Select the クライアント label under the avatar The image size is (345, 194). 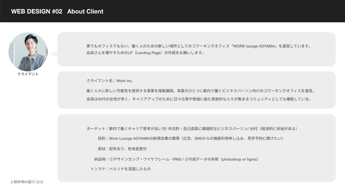click(28, 74)
